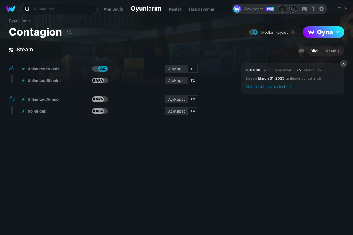Viewport: 353px width, 235px height.
Task: Click the phone remote icon in header
Action: pyautogui.click(x=282, y=9)
